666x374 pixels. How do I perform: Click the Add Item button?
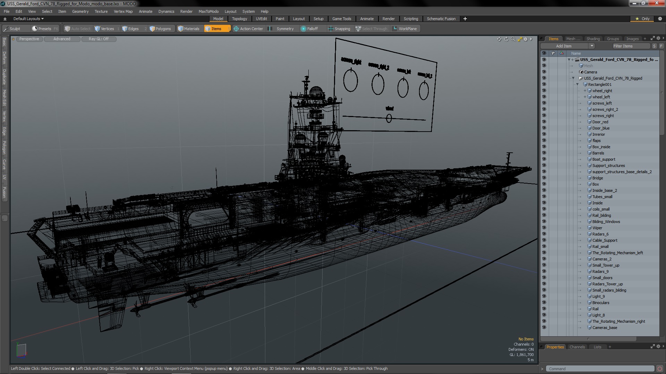tap(564, 46)
